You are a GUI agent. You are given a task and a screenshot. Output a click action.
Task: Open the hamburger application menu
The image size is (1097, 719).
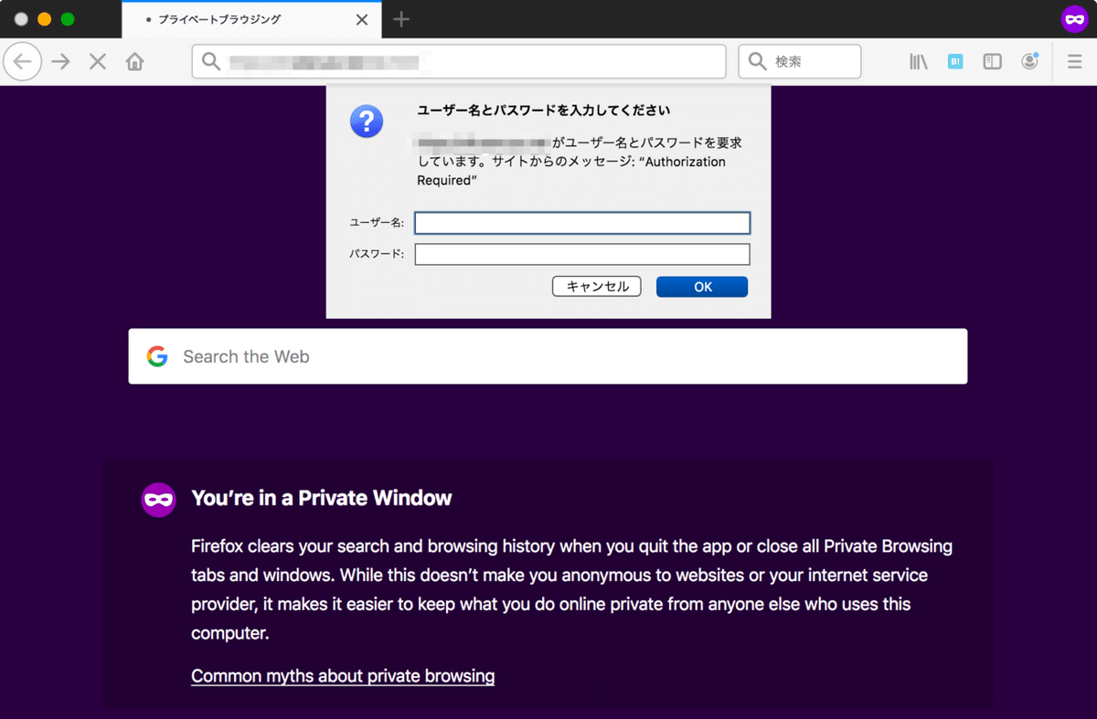tap(1074, 61)
